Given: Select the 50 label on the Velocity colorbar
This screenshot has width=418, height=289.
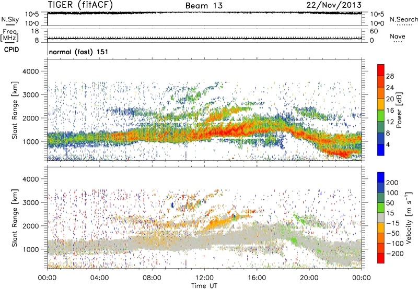Looking at the screenshot, I should (390, 203).
